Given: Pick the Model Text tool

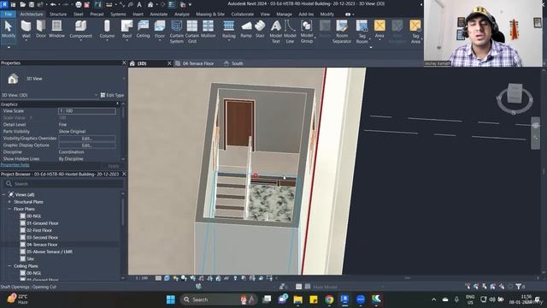Looking at the screenshot, I should (275, 32).
